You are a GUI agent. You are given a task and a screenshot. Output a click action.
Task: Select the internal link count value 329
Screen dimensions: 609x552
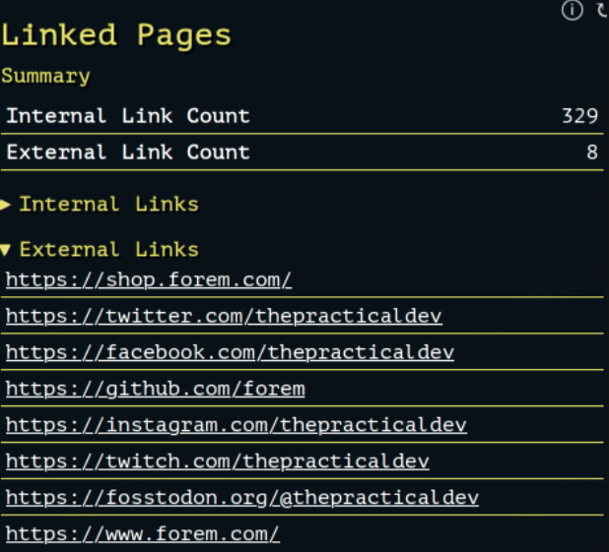pyautogui.click(x=580, y=115)
